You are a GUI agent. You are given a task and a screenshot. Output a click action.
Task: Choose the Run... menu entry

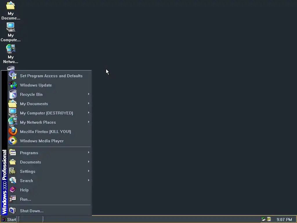point(49,199)
